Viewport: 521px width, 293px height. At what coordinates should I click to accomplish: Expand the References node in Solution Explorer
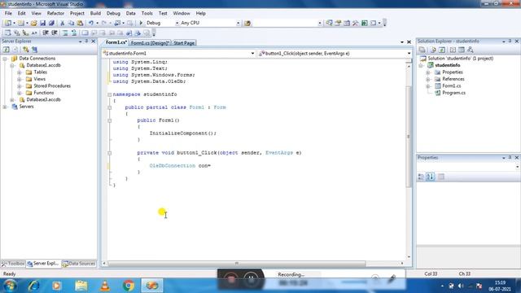click(x=428, y=79)
